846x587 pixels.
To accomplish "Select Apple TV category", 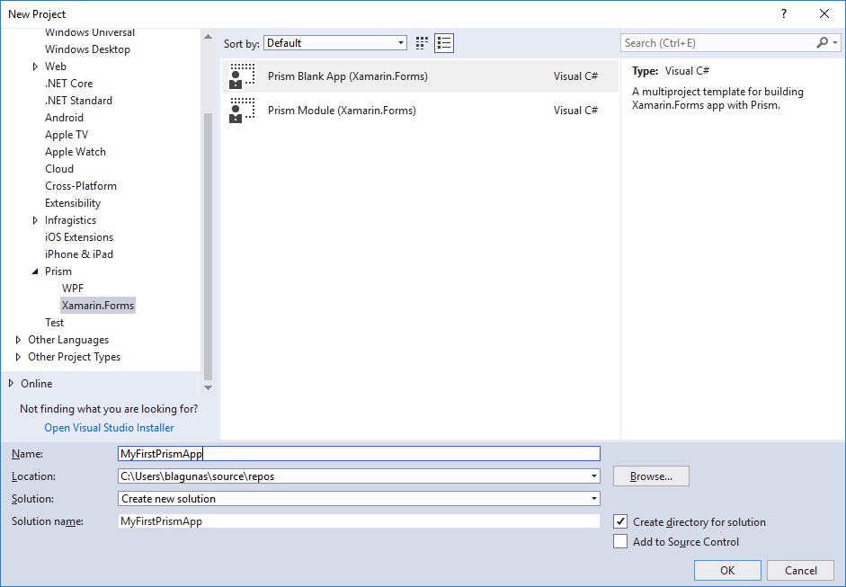I will (x=67, y=135).
